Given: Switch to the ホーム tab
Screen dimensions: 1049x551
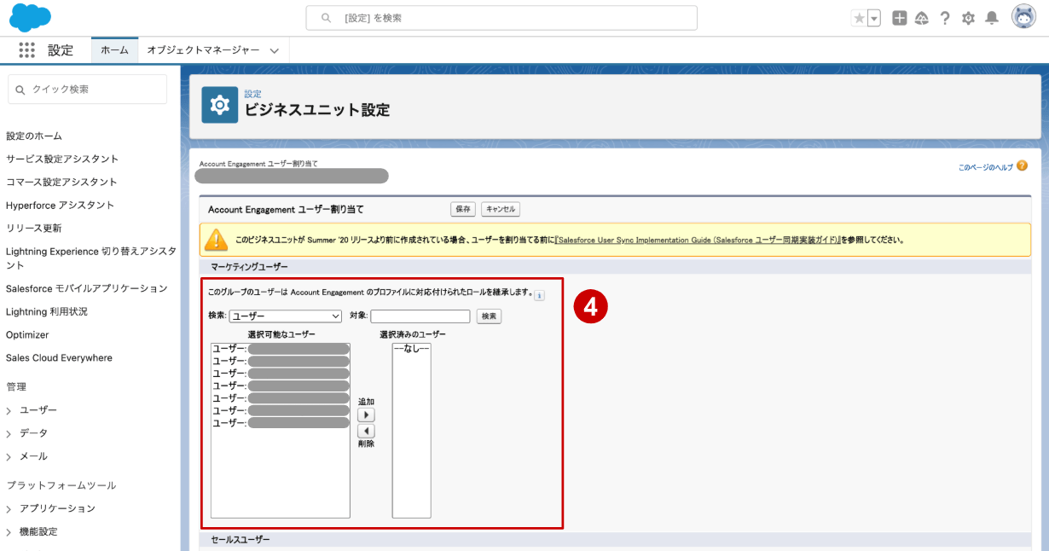Looking at the screenshot, I should (114, 50).
